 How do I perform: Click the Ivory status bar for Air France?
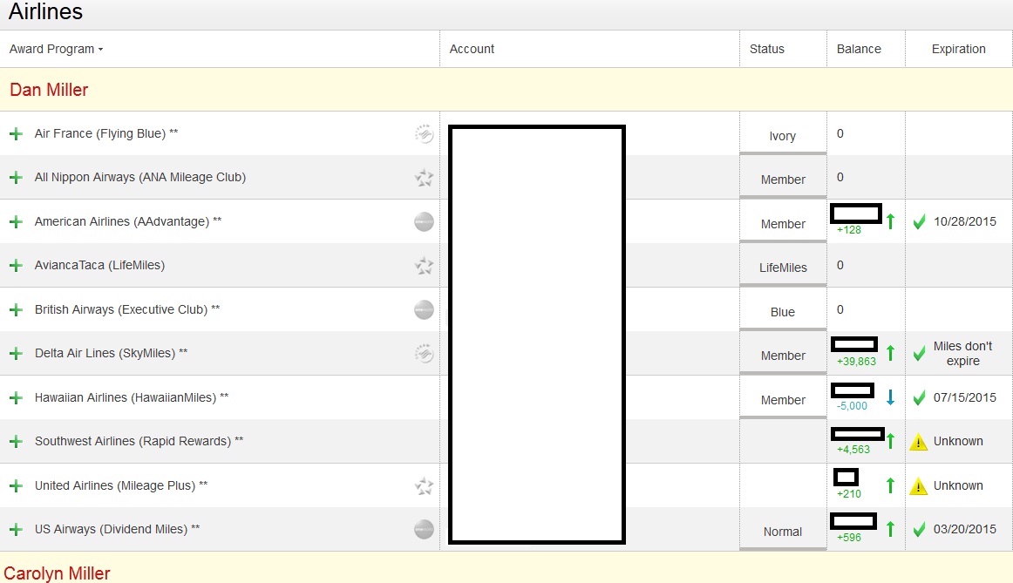click(782, 137)
